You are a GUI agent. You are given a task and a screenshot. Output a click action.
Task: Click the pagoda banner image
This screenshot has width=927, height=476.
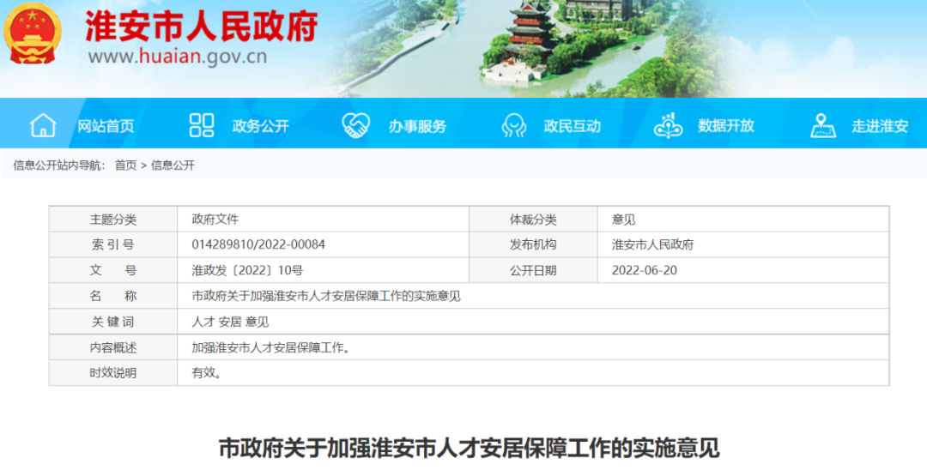click(x=528, y=39)
